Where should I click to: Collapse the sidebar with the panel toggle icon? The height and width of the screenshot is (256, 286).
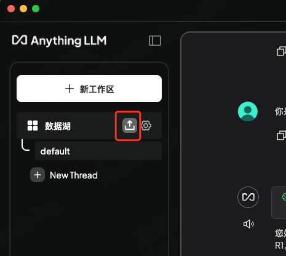point(155,41)
